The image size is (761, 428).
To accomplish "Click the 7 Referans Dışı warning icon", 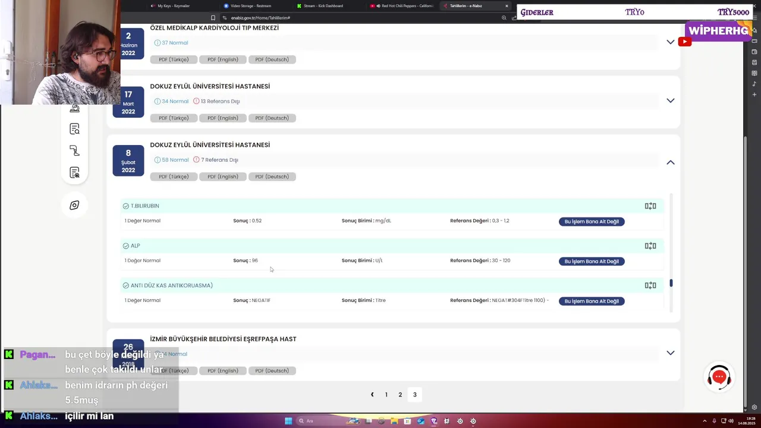I will (196, 160).
